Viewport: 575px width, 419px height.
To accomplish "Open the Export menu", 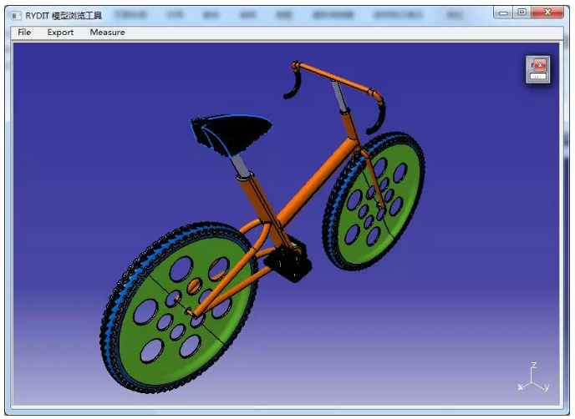I will [60, 33].
